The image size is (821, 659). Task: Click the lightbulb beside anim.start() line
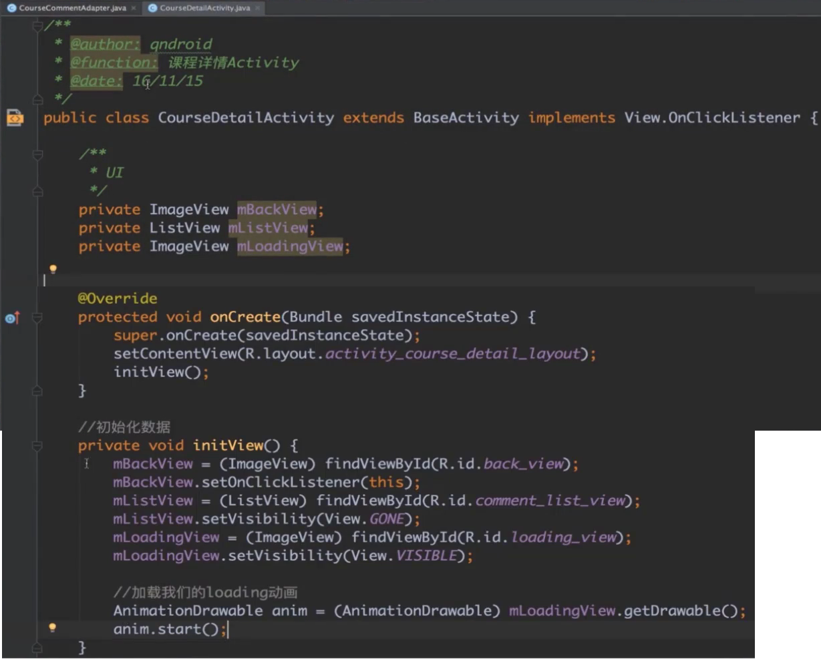pos(52,628)
